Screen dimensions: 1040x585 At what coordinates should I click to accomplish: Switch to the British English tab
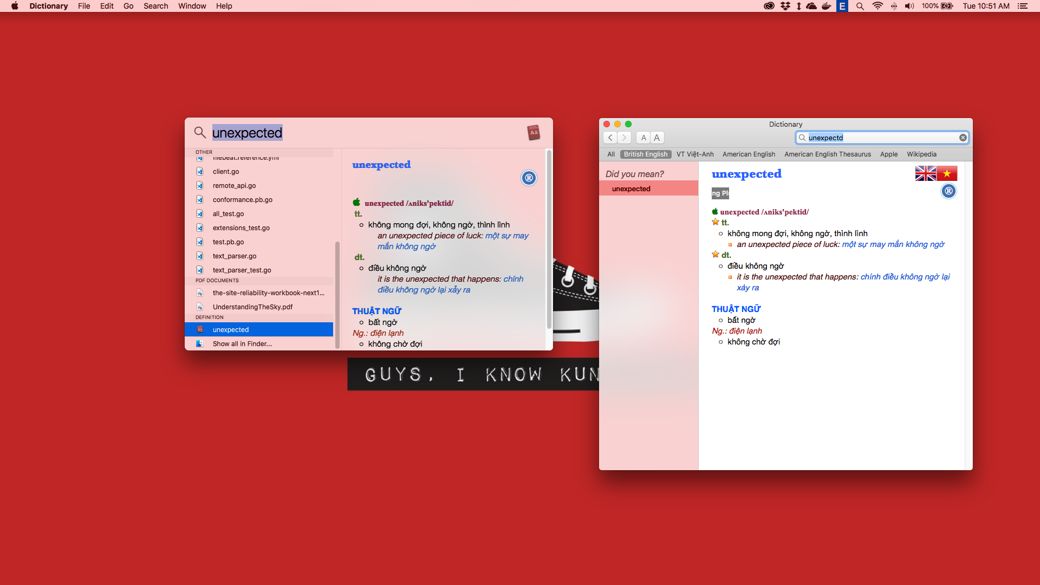(645, 154)
